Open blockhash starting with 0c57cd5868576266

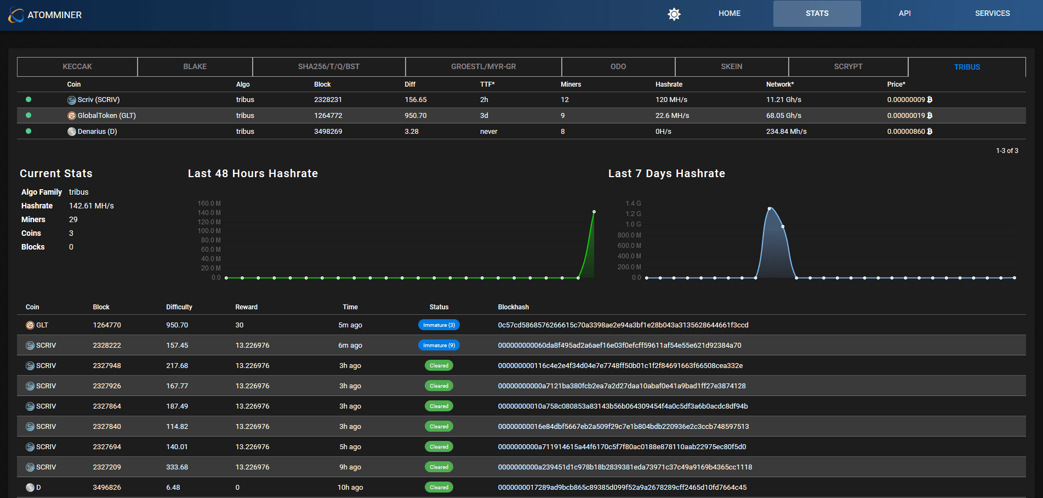click(x=623, y=325)
